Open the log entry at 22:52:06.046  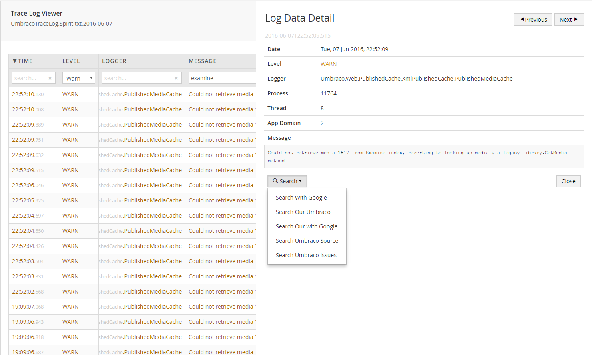pyautogui.click(x=132, y=186)
